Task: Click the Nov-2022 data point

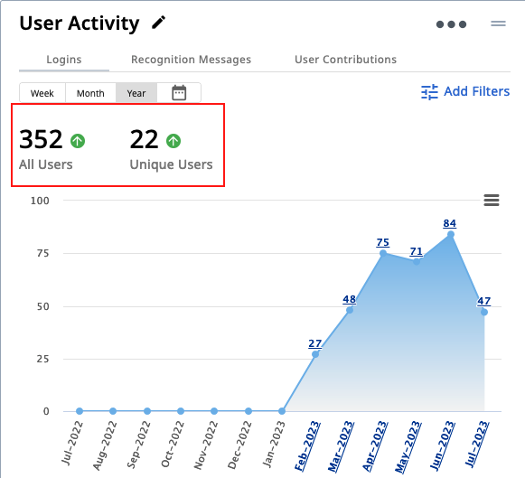Action: pos(214,411)
